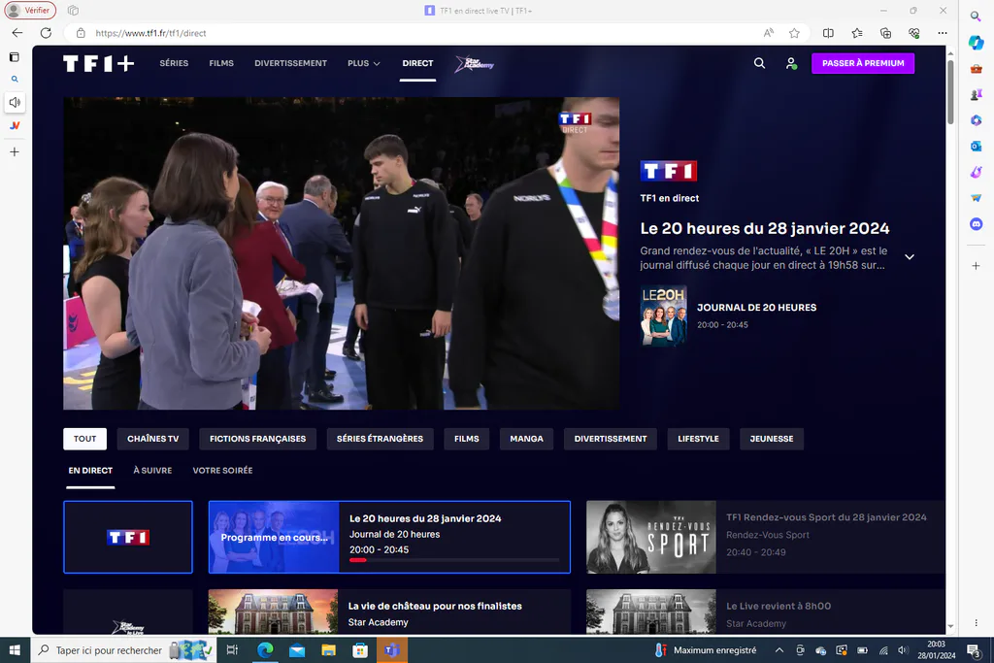Open File Explorer from the taskbar
The height and width of the screenshot is (663, 994).
pyautogui.click(x=328, y=650)
